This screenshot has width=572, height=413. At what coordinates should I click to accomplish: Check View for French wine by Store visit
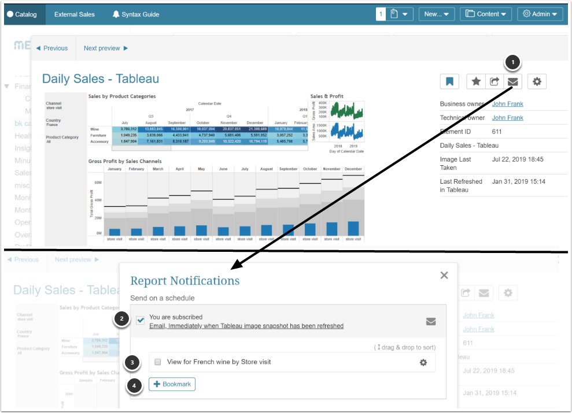click(x=157, y=362)
